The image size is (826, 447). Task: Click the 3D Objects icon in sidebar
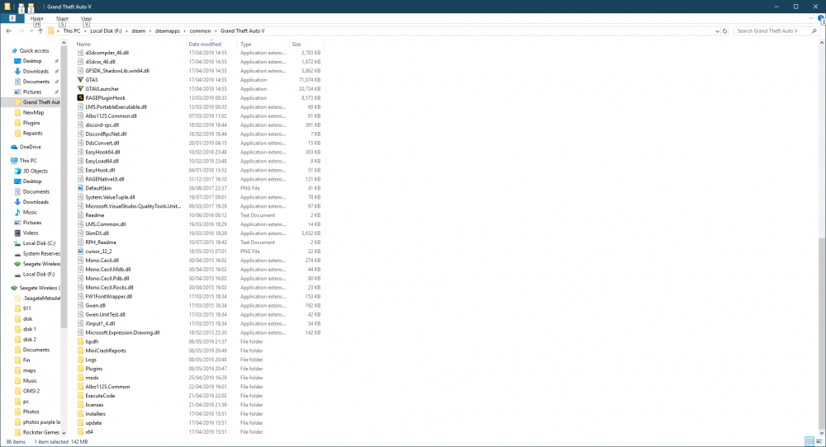[17, 171]
